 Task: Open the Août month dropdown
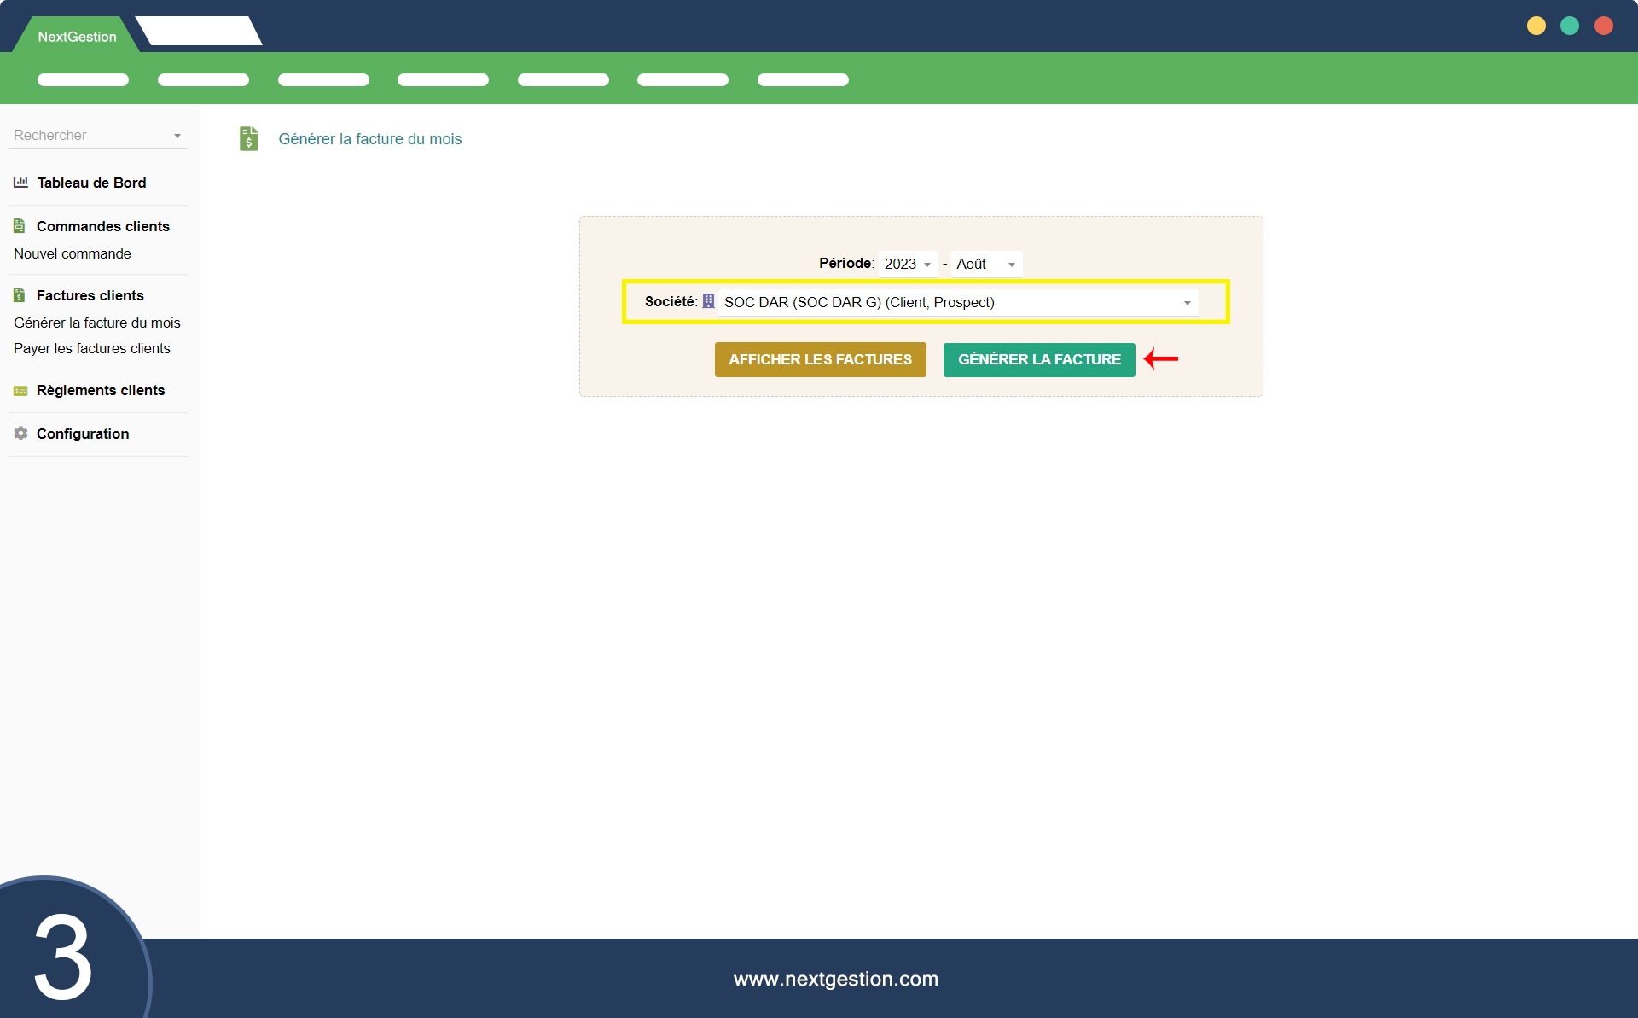tap(985, 264)
